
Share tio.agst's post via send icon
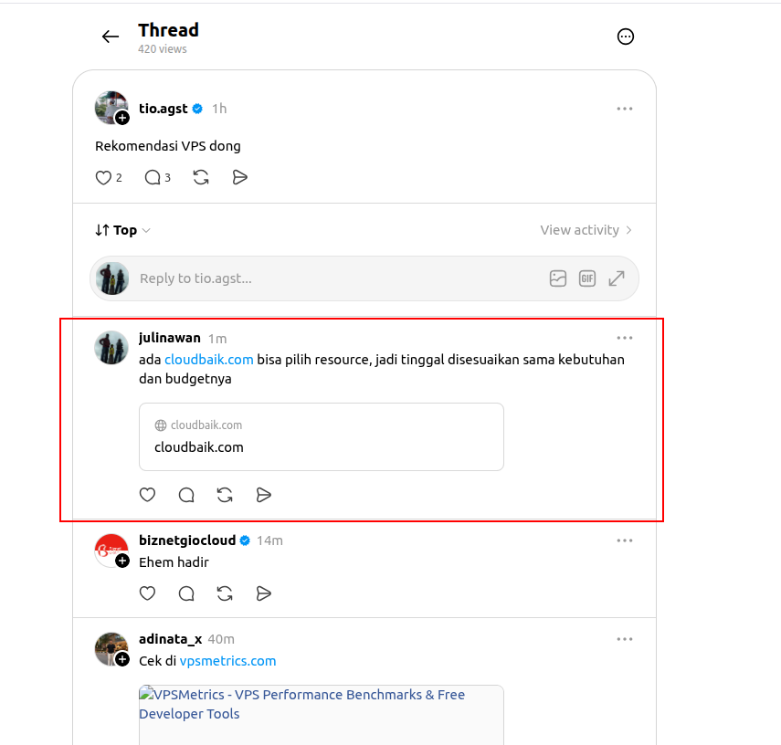[x=239, y=177]
